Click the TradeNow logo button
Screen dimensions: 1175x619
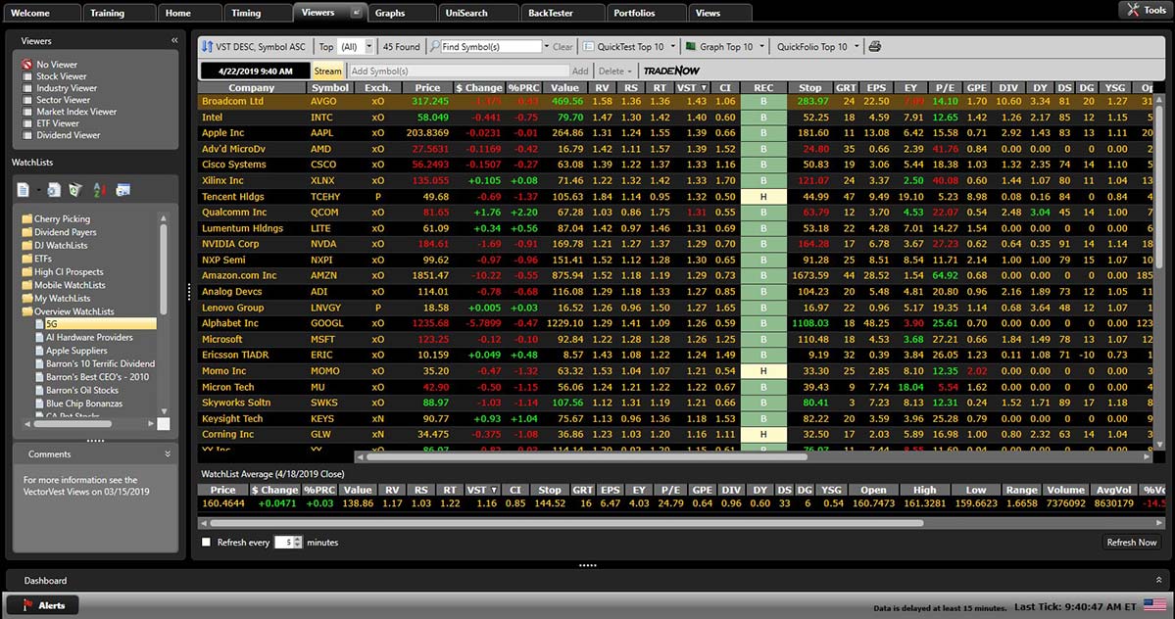pos(670,71)
